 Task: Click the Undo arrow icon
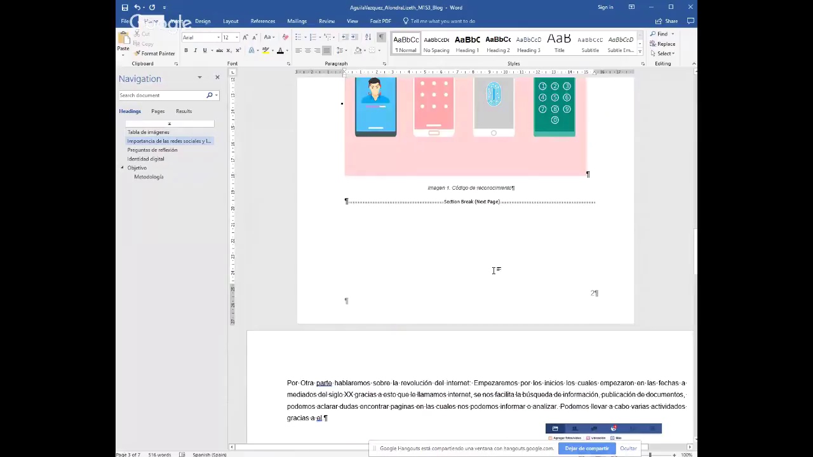click(x=137, y=8)
